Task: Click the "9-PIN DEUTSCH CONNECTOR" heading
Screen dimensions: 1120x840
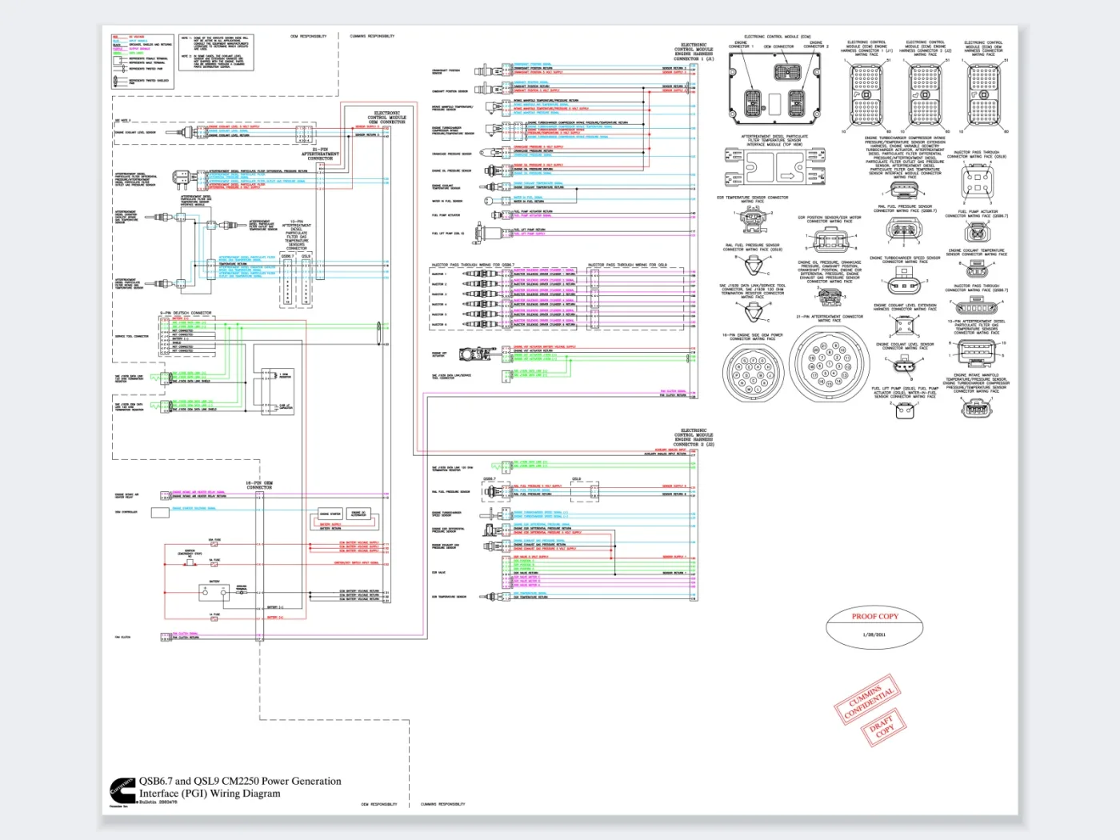Action: coord(186,314)
